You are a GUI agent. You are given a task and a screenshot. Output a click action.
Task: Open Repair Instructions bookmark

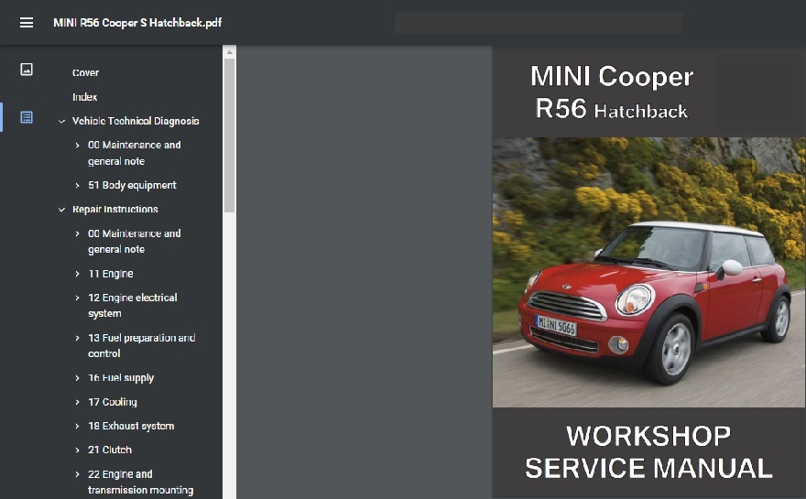(115, 209)
